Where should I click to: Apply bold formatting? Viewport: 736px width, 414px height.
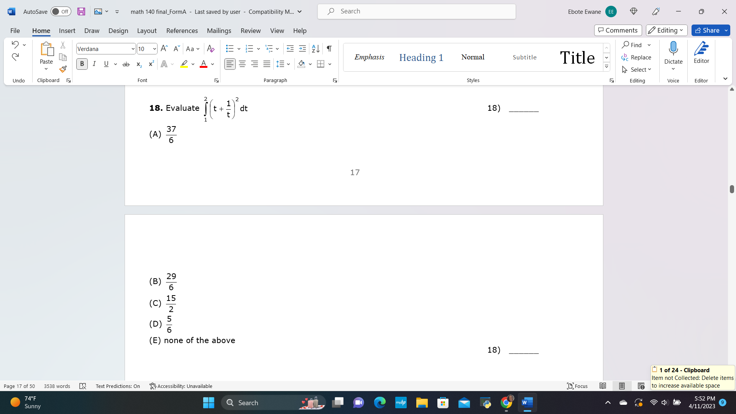[82, 64]
